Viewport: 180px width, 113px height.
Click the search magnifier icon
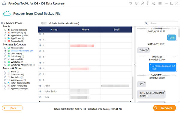click(x=146, y=23)
